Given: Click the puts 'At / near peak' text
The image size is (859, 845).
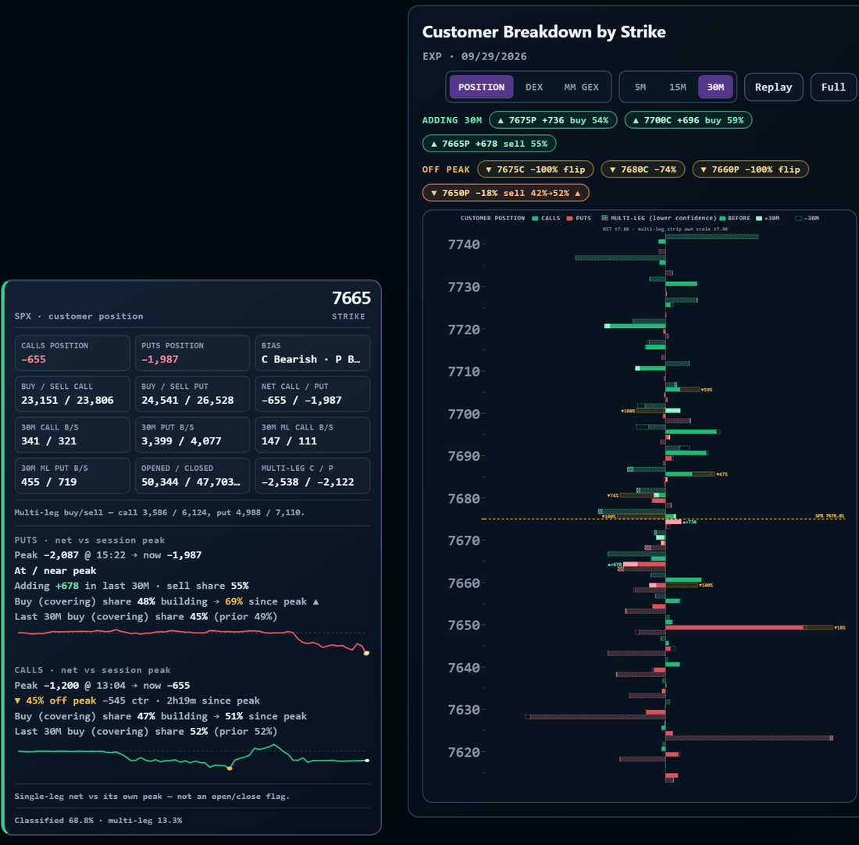Looking at the screenshot, I should point(55,570).
